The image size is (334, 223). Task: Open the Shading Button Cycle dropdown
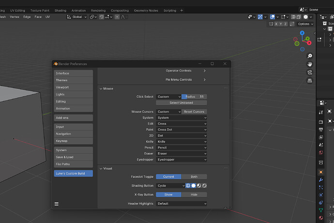tap(170, 186)
